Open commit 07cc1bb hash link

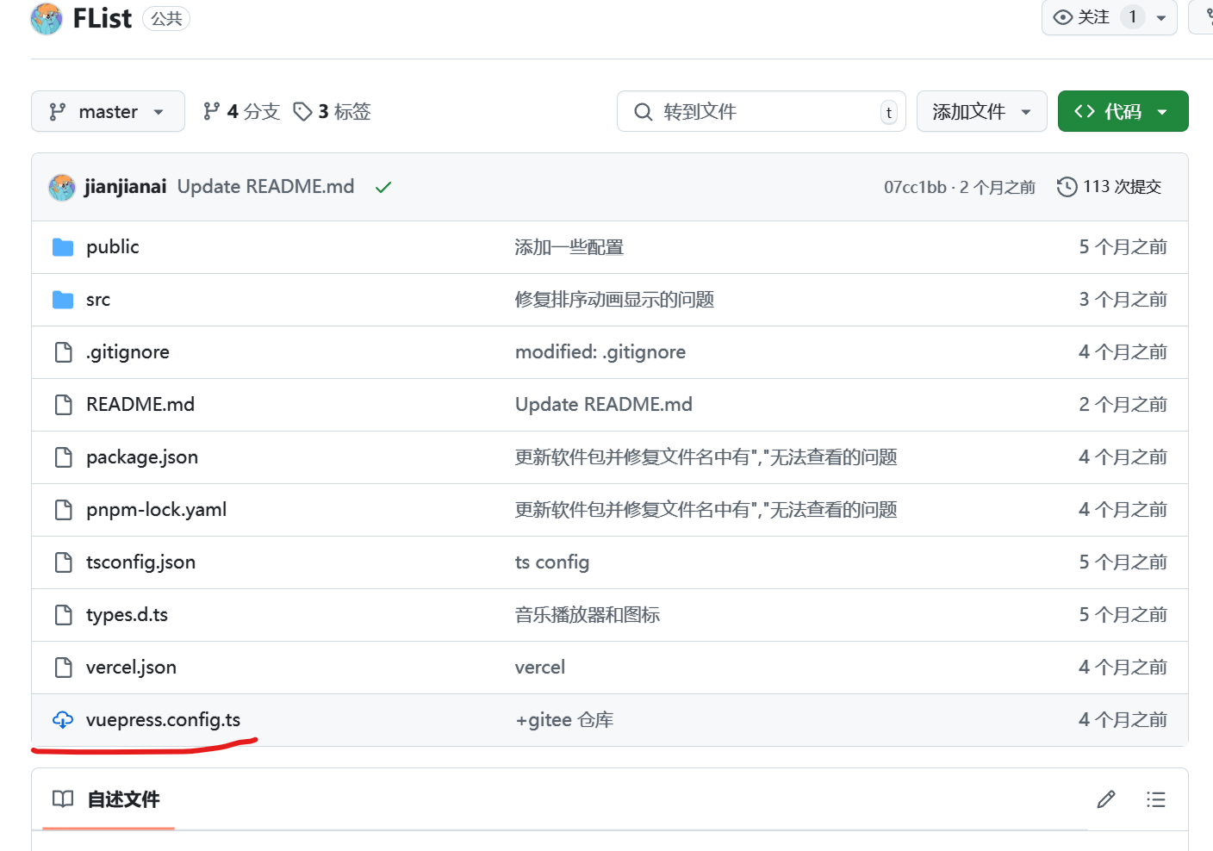[x=914, y=187]
